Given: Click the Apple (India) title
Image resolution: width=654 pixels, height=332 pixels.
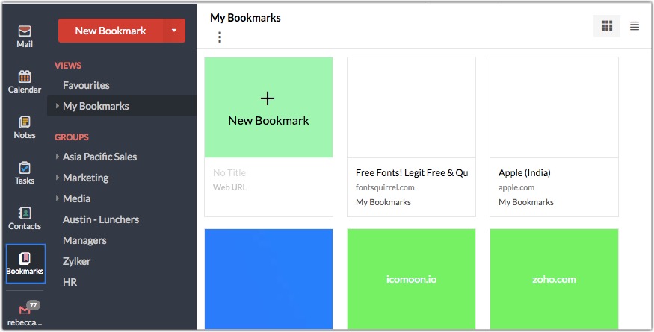Looking at the screenshot, I should tap(524, 172).
